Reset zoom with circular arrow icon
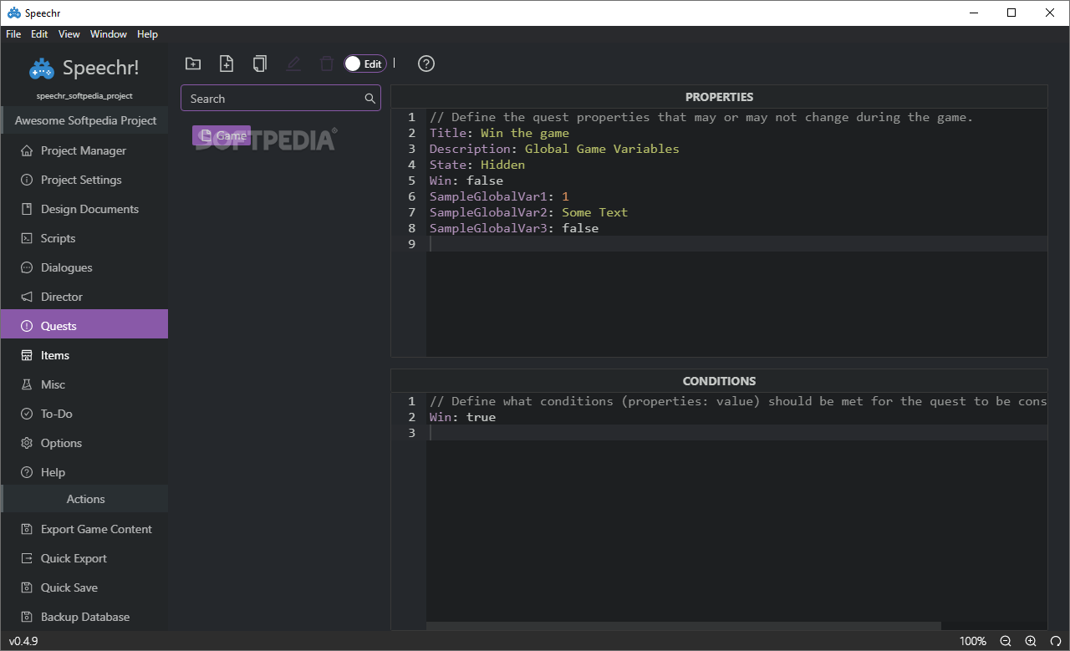 (x=1055, y=641)
